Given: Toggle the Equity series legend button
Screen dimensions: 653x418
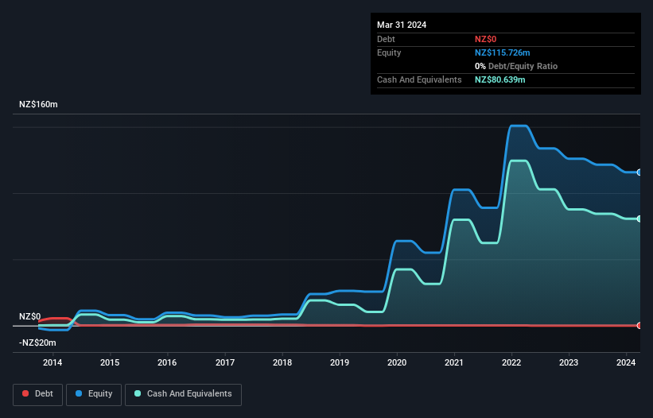Looking at the screenshot, I should click(x=94, y=394).
